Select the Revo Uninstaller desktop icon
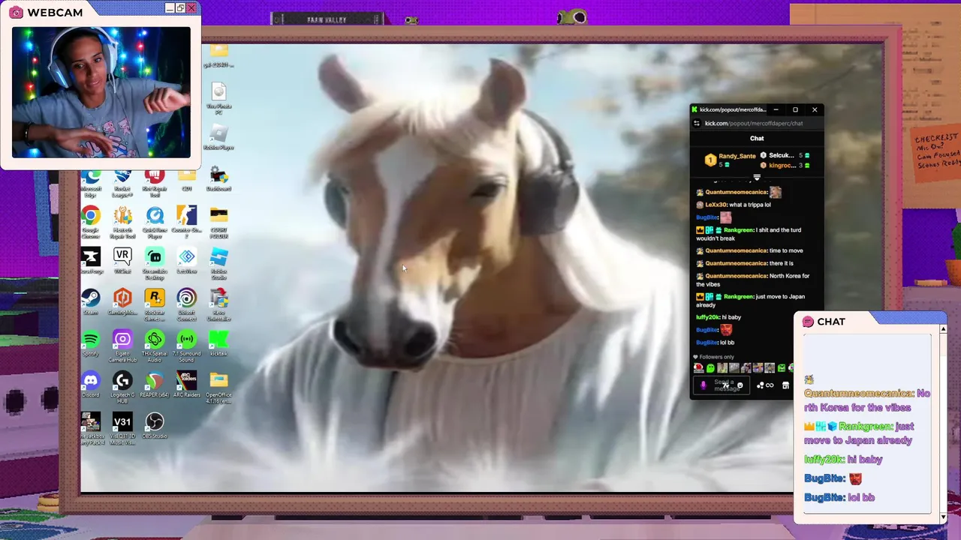Image resolution: width=961 pixels, height=540 pixels. (218, 305)
